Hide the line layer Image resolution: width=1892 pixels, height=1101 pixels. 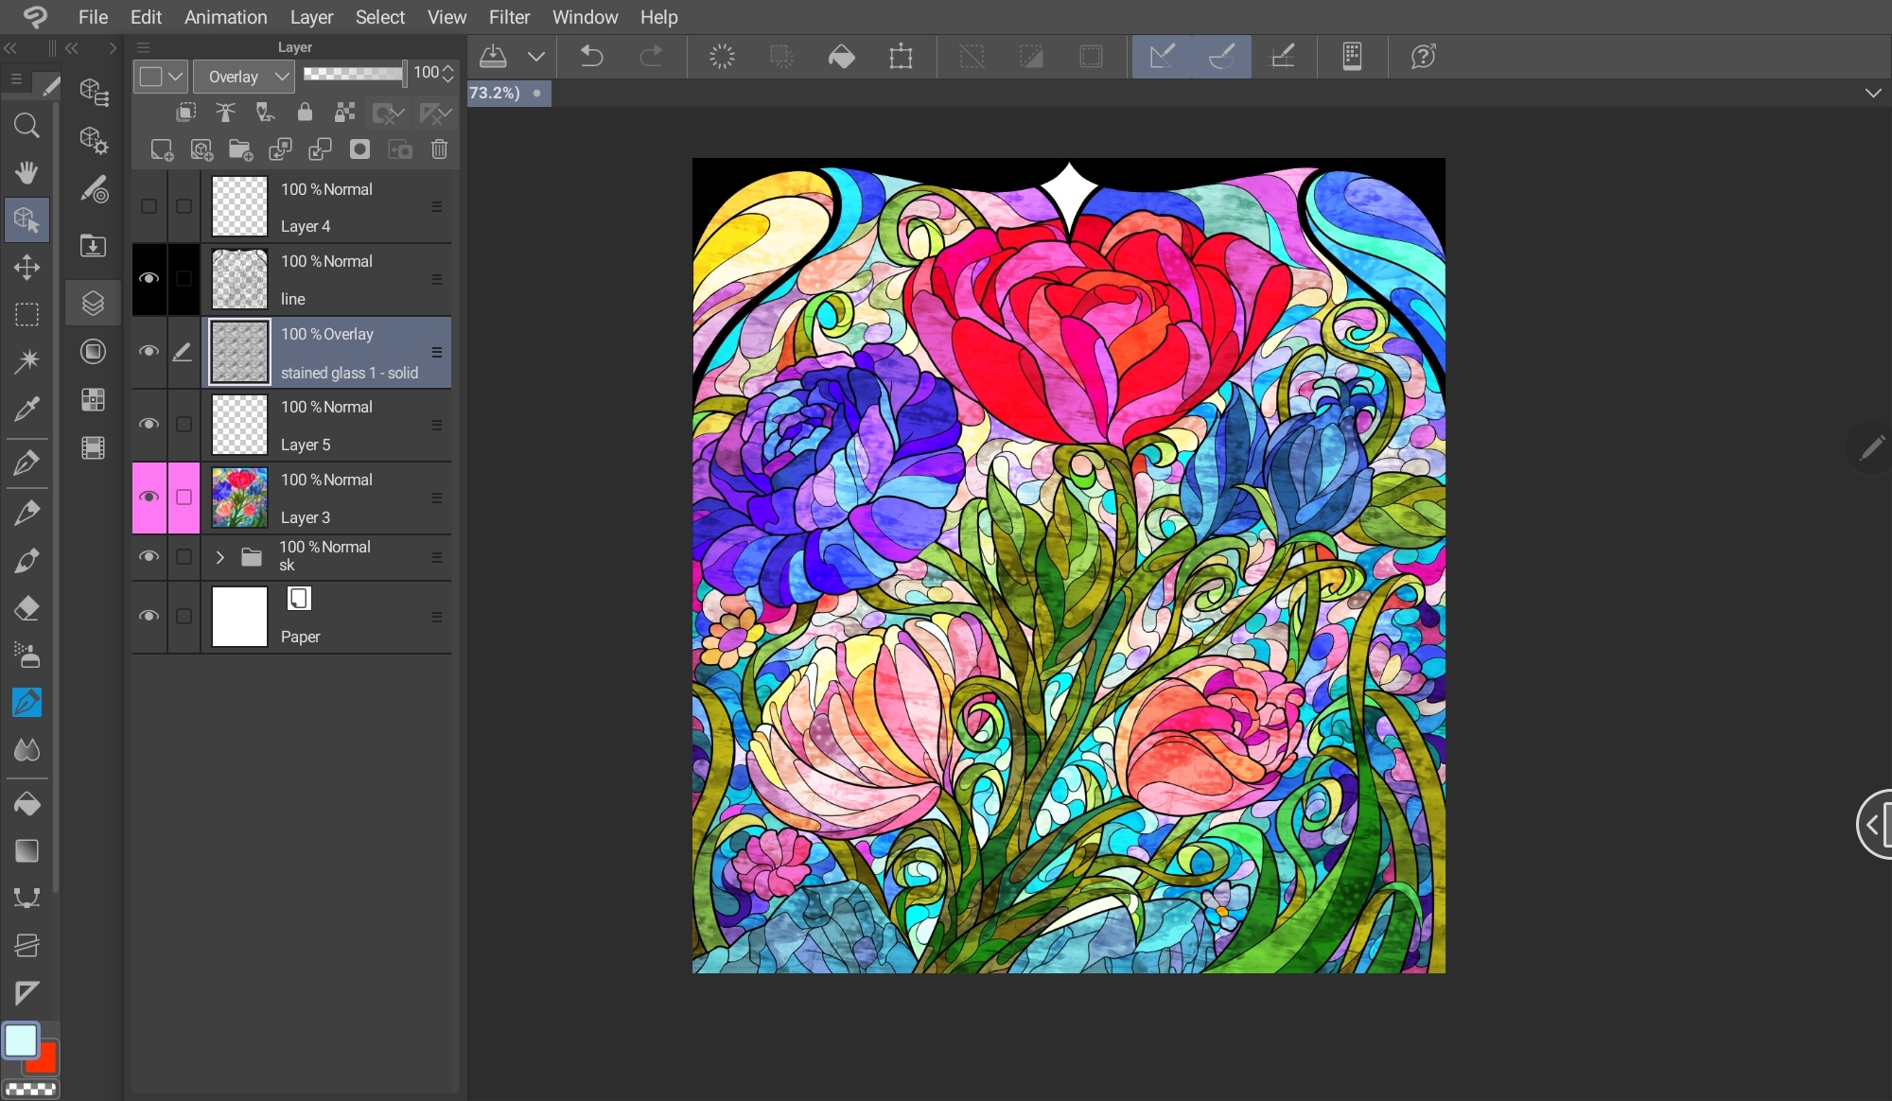[149, 279]
